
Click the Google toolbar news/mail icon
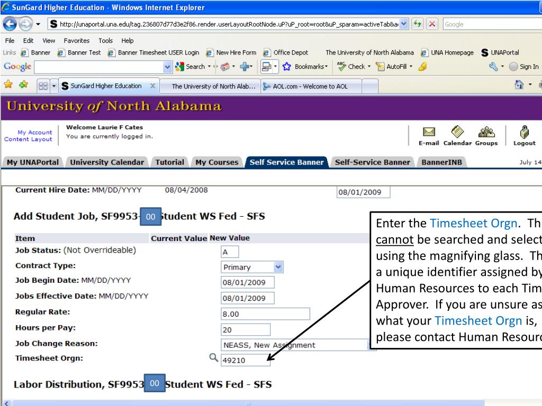click(x=225, y=66)
